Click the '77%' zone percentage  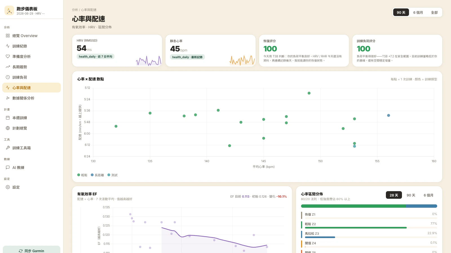click(434, 223)
